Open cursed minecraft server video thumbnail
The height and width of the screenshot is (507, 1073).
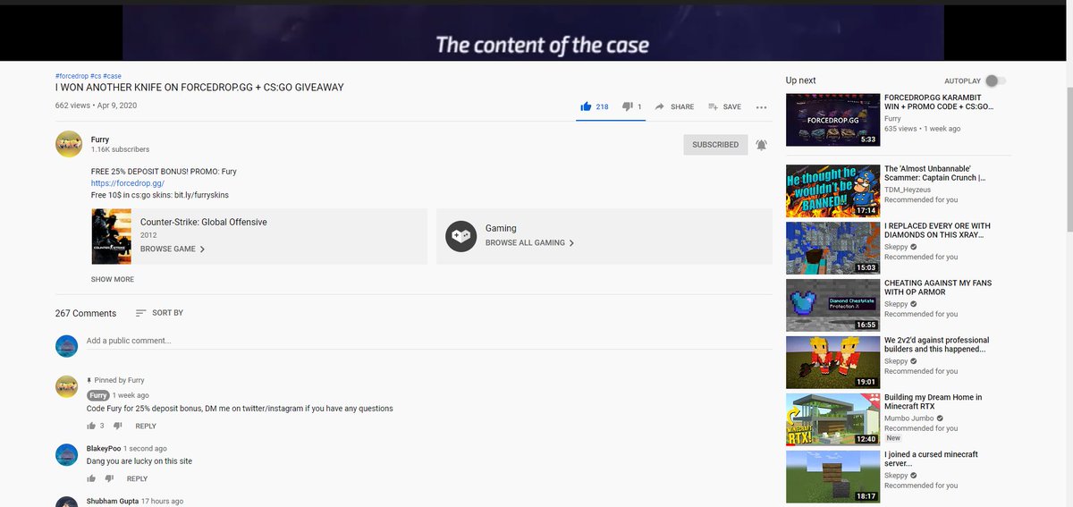pos(832,477)
